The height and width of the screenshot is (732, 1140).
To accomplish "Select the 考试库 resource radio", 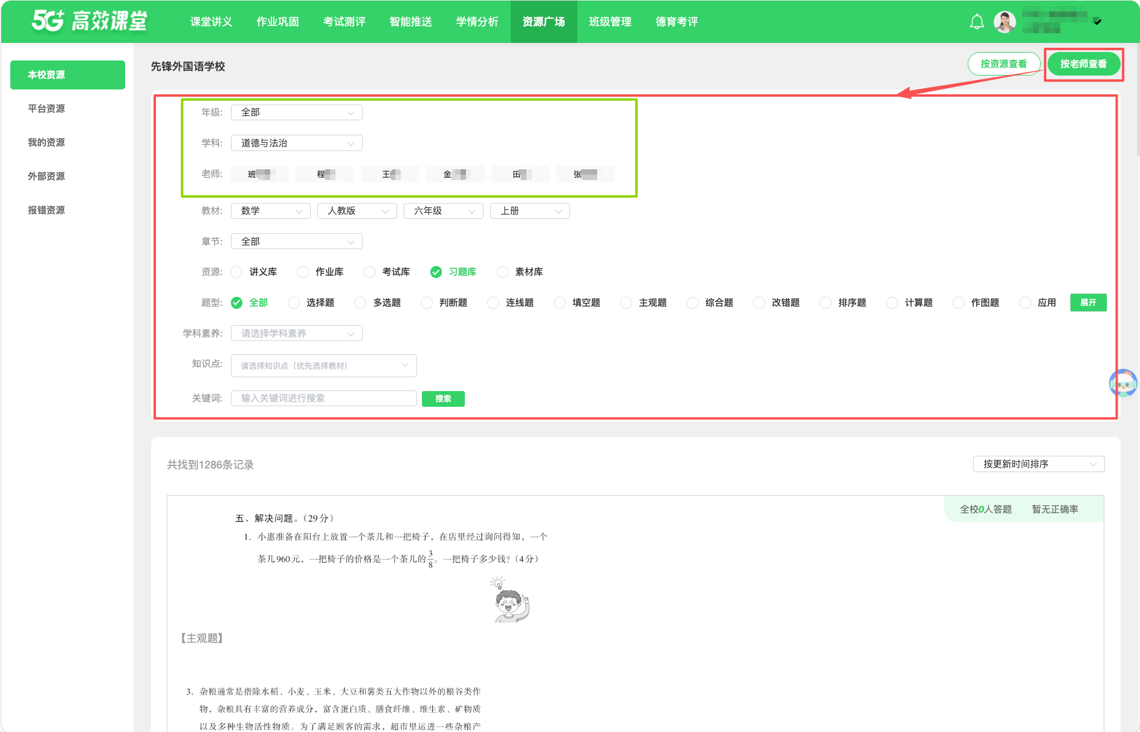I will 370,272.
